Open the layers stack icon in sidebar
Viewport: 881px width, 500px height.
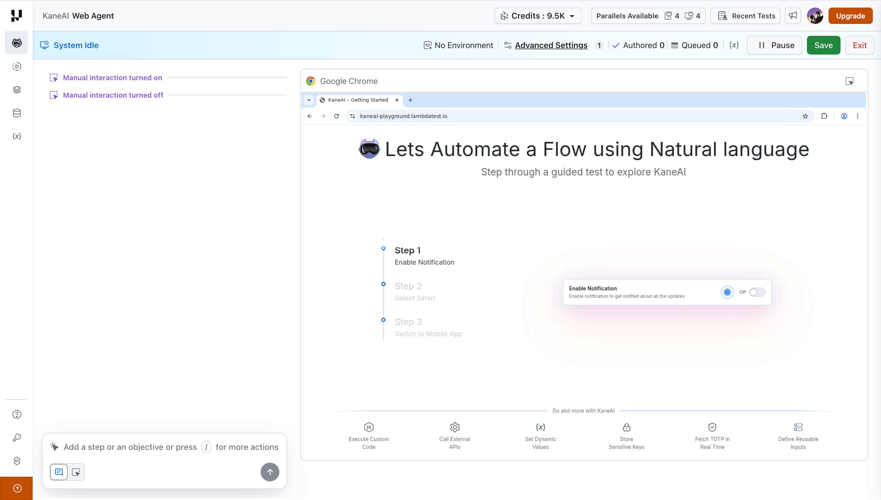(17, 90)
